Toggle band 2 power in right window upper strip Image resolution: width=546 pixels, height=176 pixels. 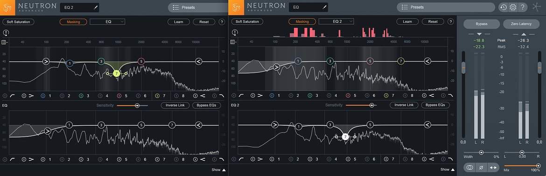291,95
